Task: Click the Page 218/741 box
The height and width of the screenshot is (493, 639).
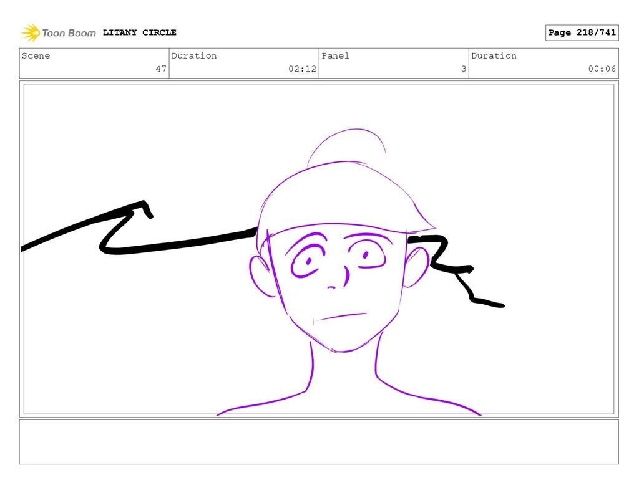Action: tap(582, 32)
